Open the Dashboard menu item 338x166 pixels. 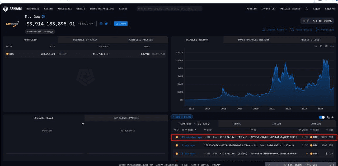(33, 9)
